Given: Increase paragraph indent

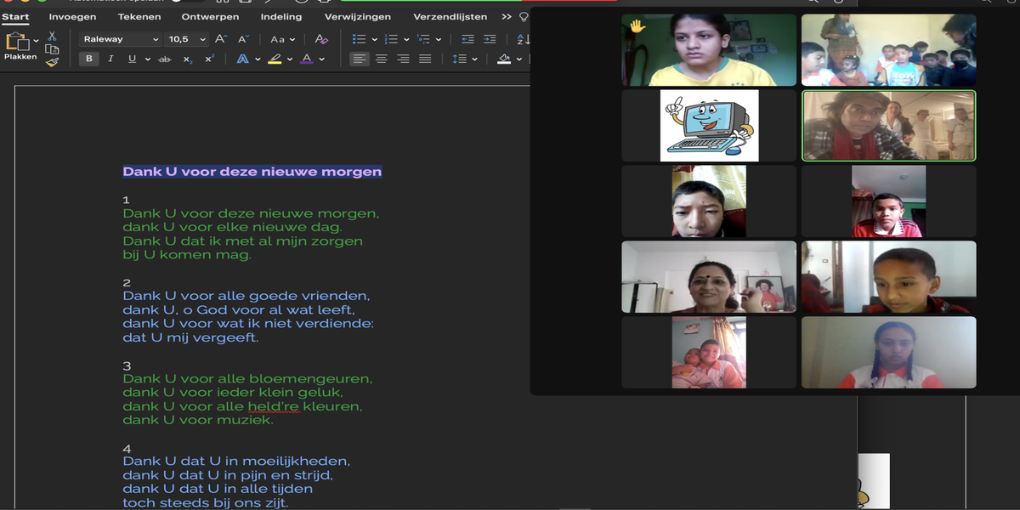Looking at the screenshot, I should tap(490, 39).
